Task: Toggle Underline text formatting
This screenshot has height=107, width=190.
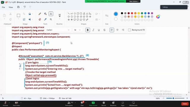Action: (x=99, y=30)
